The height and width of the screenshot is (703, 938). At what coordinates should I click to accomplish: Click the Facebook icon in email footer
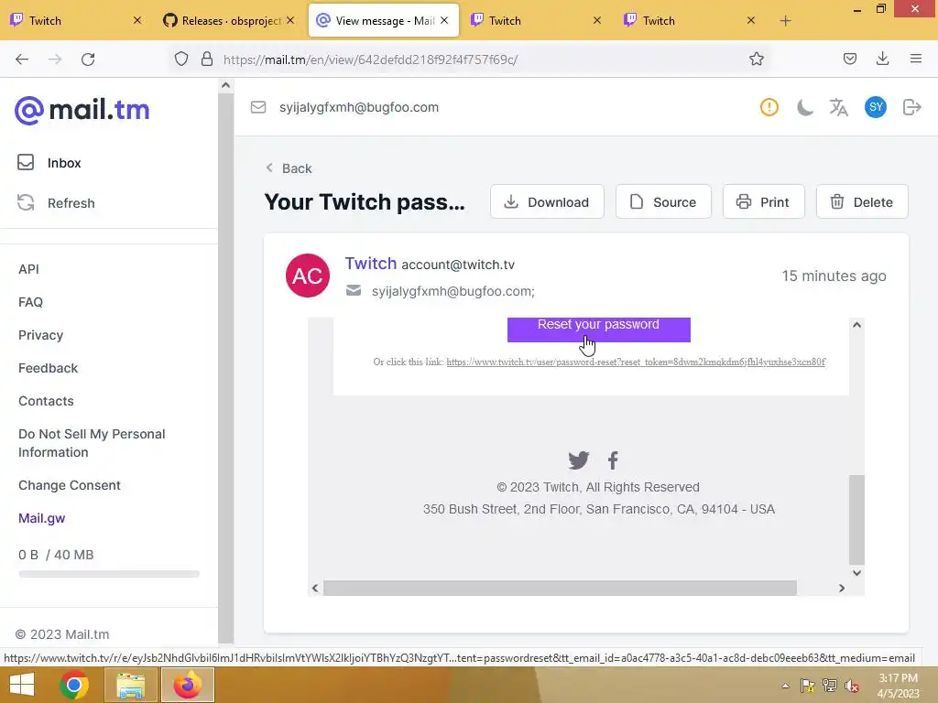pos(613,460)
